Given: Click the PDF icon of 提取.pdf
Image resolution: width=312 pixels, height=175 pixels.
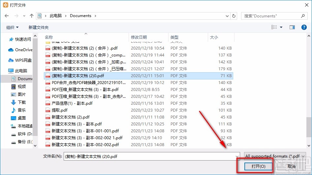Looking at the screenshot, I should 48,110.
